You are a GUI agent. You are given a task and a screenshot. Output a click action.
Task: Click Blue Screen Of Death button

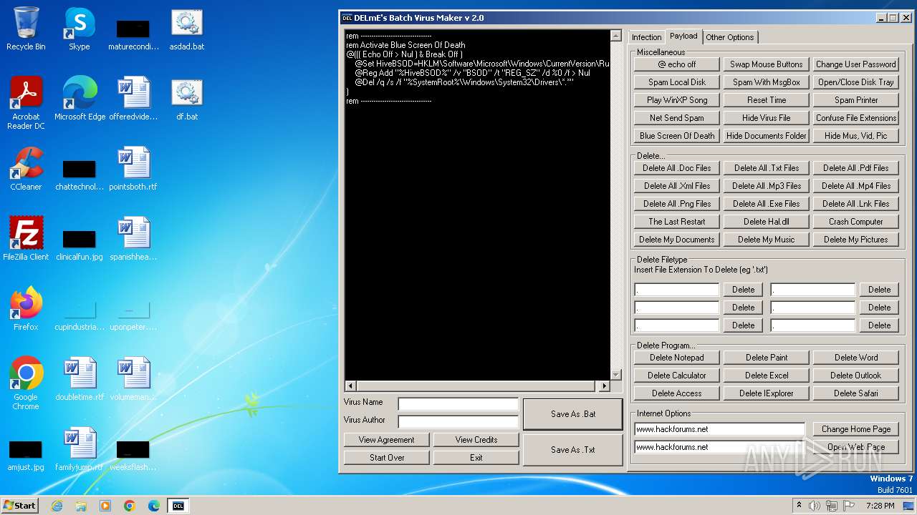point(677,136)
